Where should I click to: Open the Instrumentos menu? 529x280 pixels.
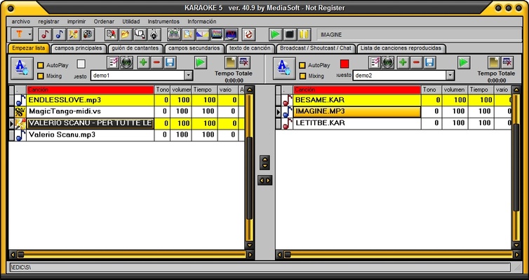tap(163, 22)
